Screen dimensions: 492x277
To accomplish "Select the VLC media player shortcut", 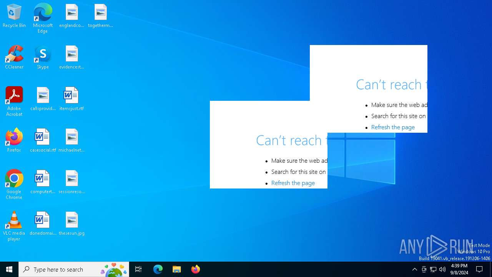I will tap(14, 226).
